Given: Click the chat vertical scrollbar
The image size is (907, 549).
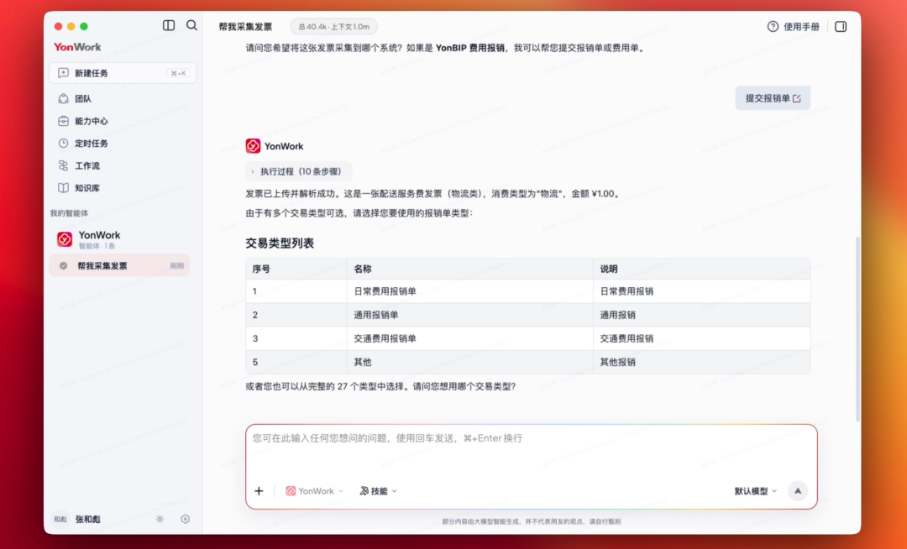Looking at the screenshot, I should [857, 329].
